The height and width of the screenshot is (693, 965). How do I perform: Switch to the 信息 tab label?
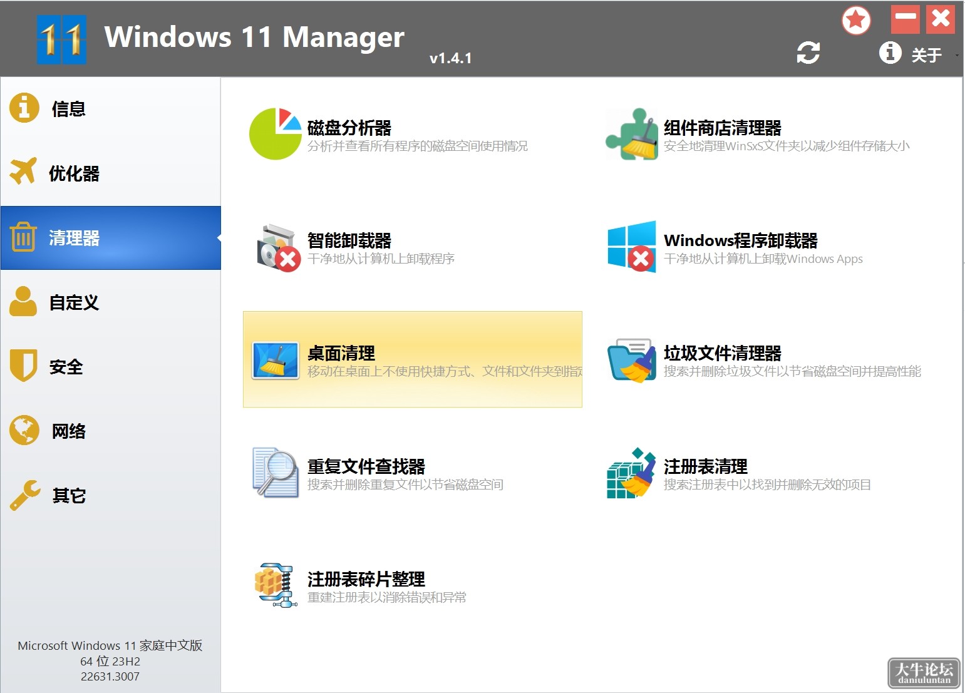[x=68, y=109]
